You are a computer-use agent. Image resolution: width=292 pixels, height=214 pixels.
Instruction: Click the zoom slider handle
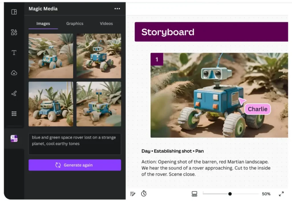tap(230, 194)
